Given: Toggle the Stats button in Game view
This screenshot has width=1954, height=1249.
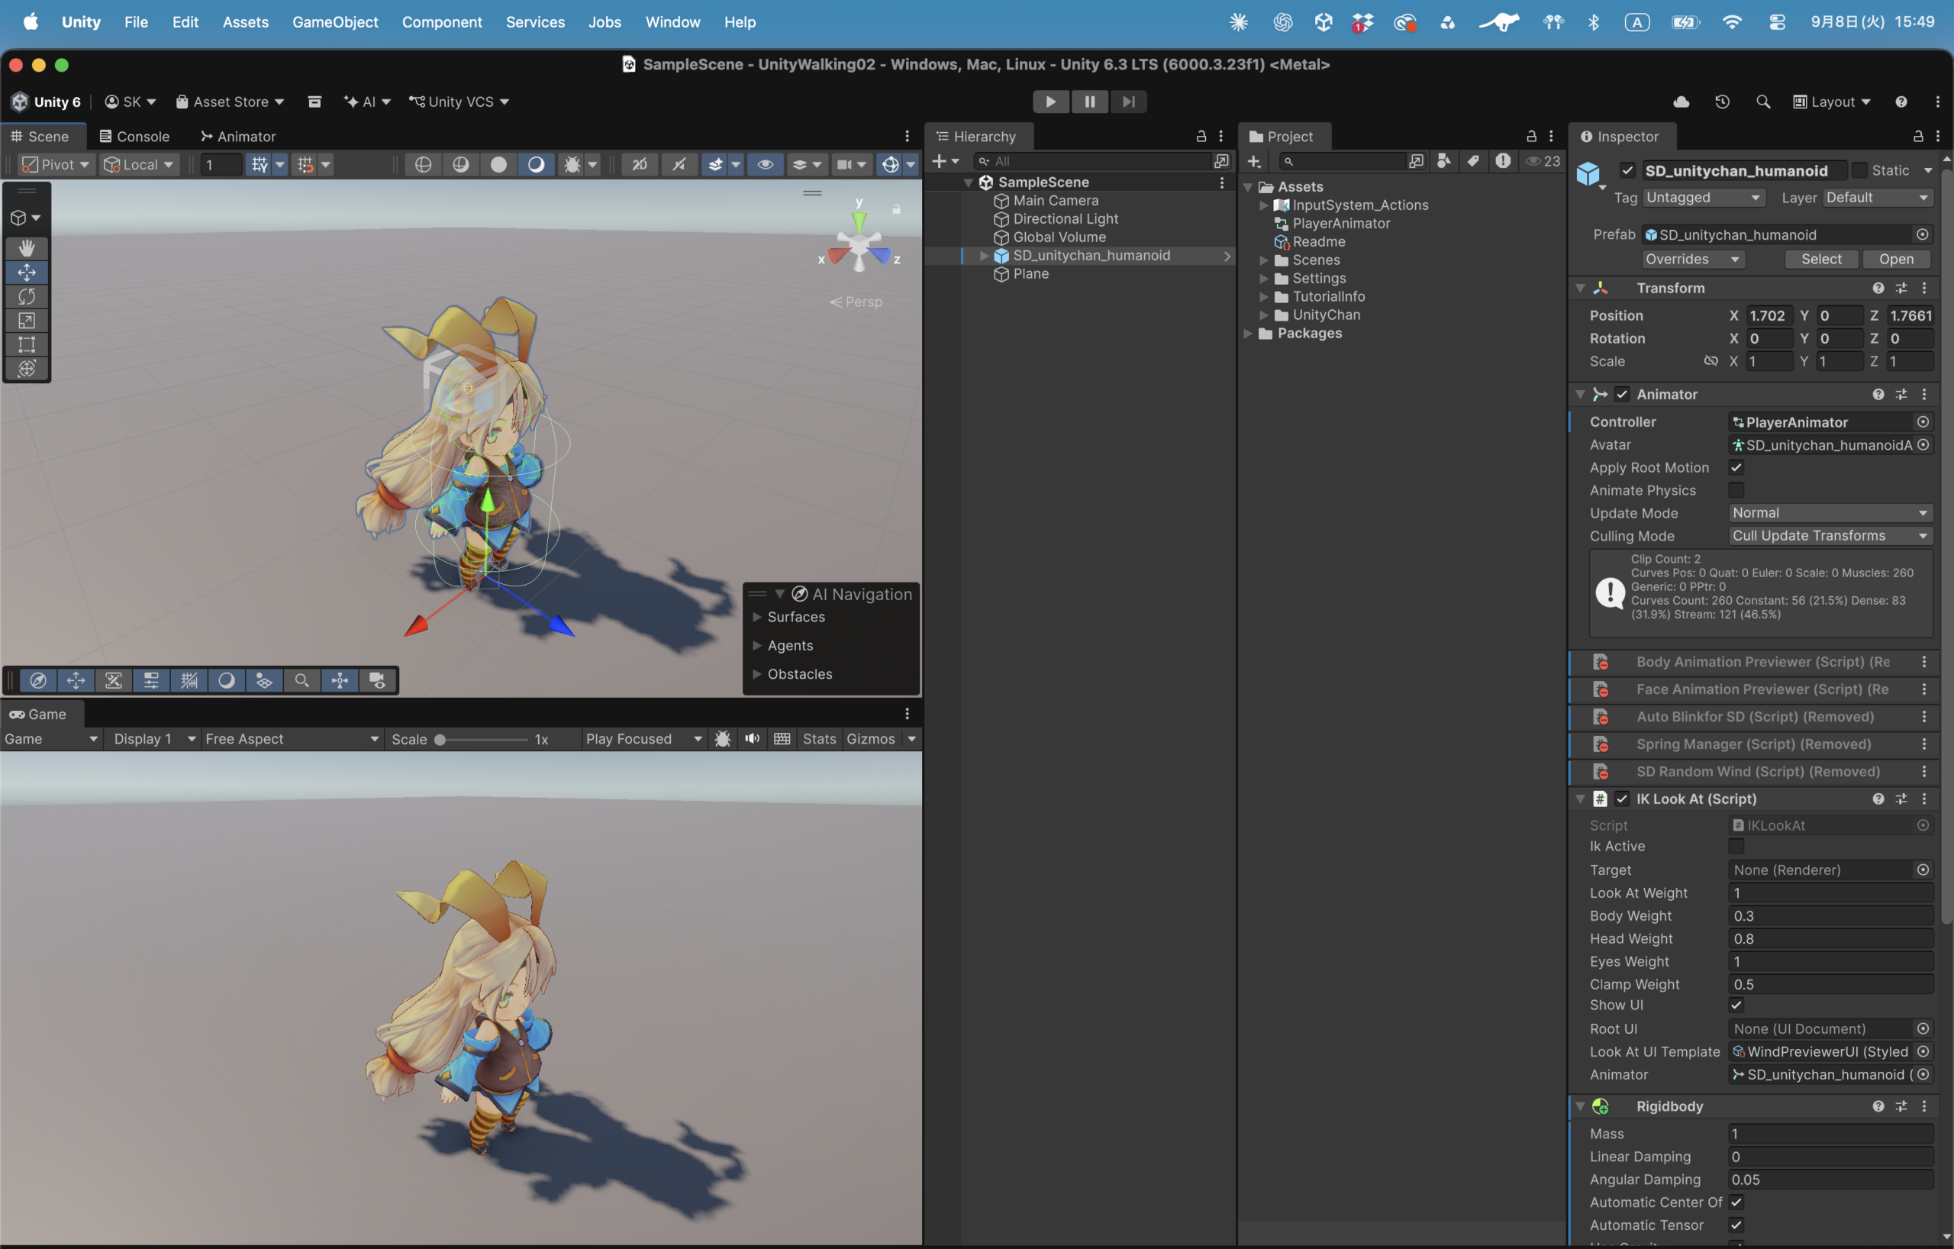Looking at the screenshot, I should click(819, 738).
